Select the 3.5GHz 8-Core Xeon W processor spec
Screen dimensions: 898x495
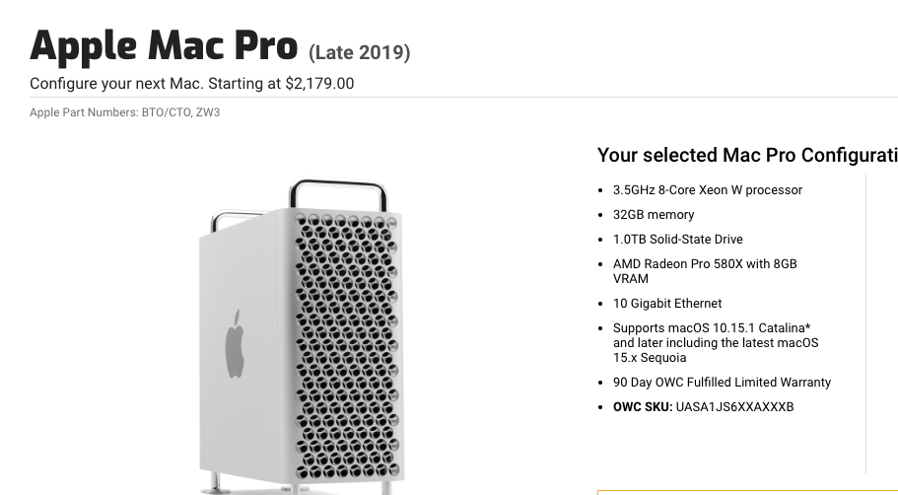point(707,190)
